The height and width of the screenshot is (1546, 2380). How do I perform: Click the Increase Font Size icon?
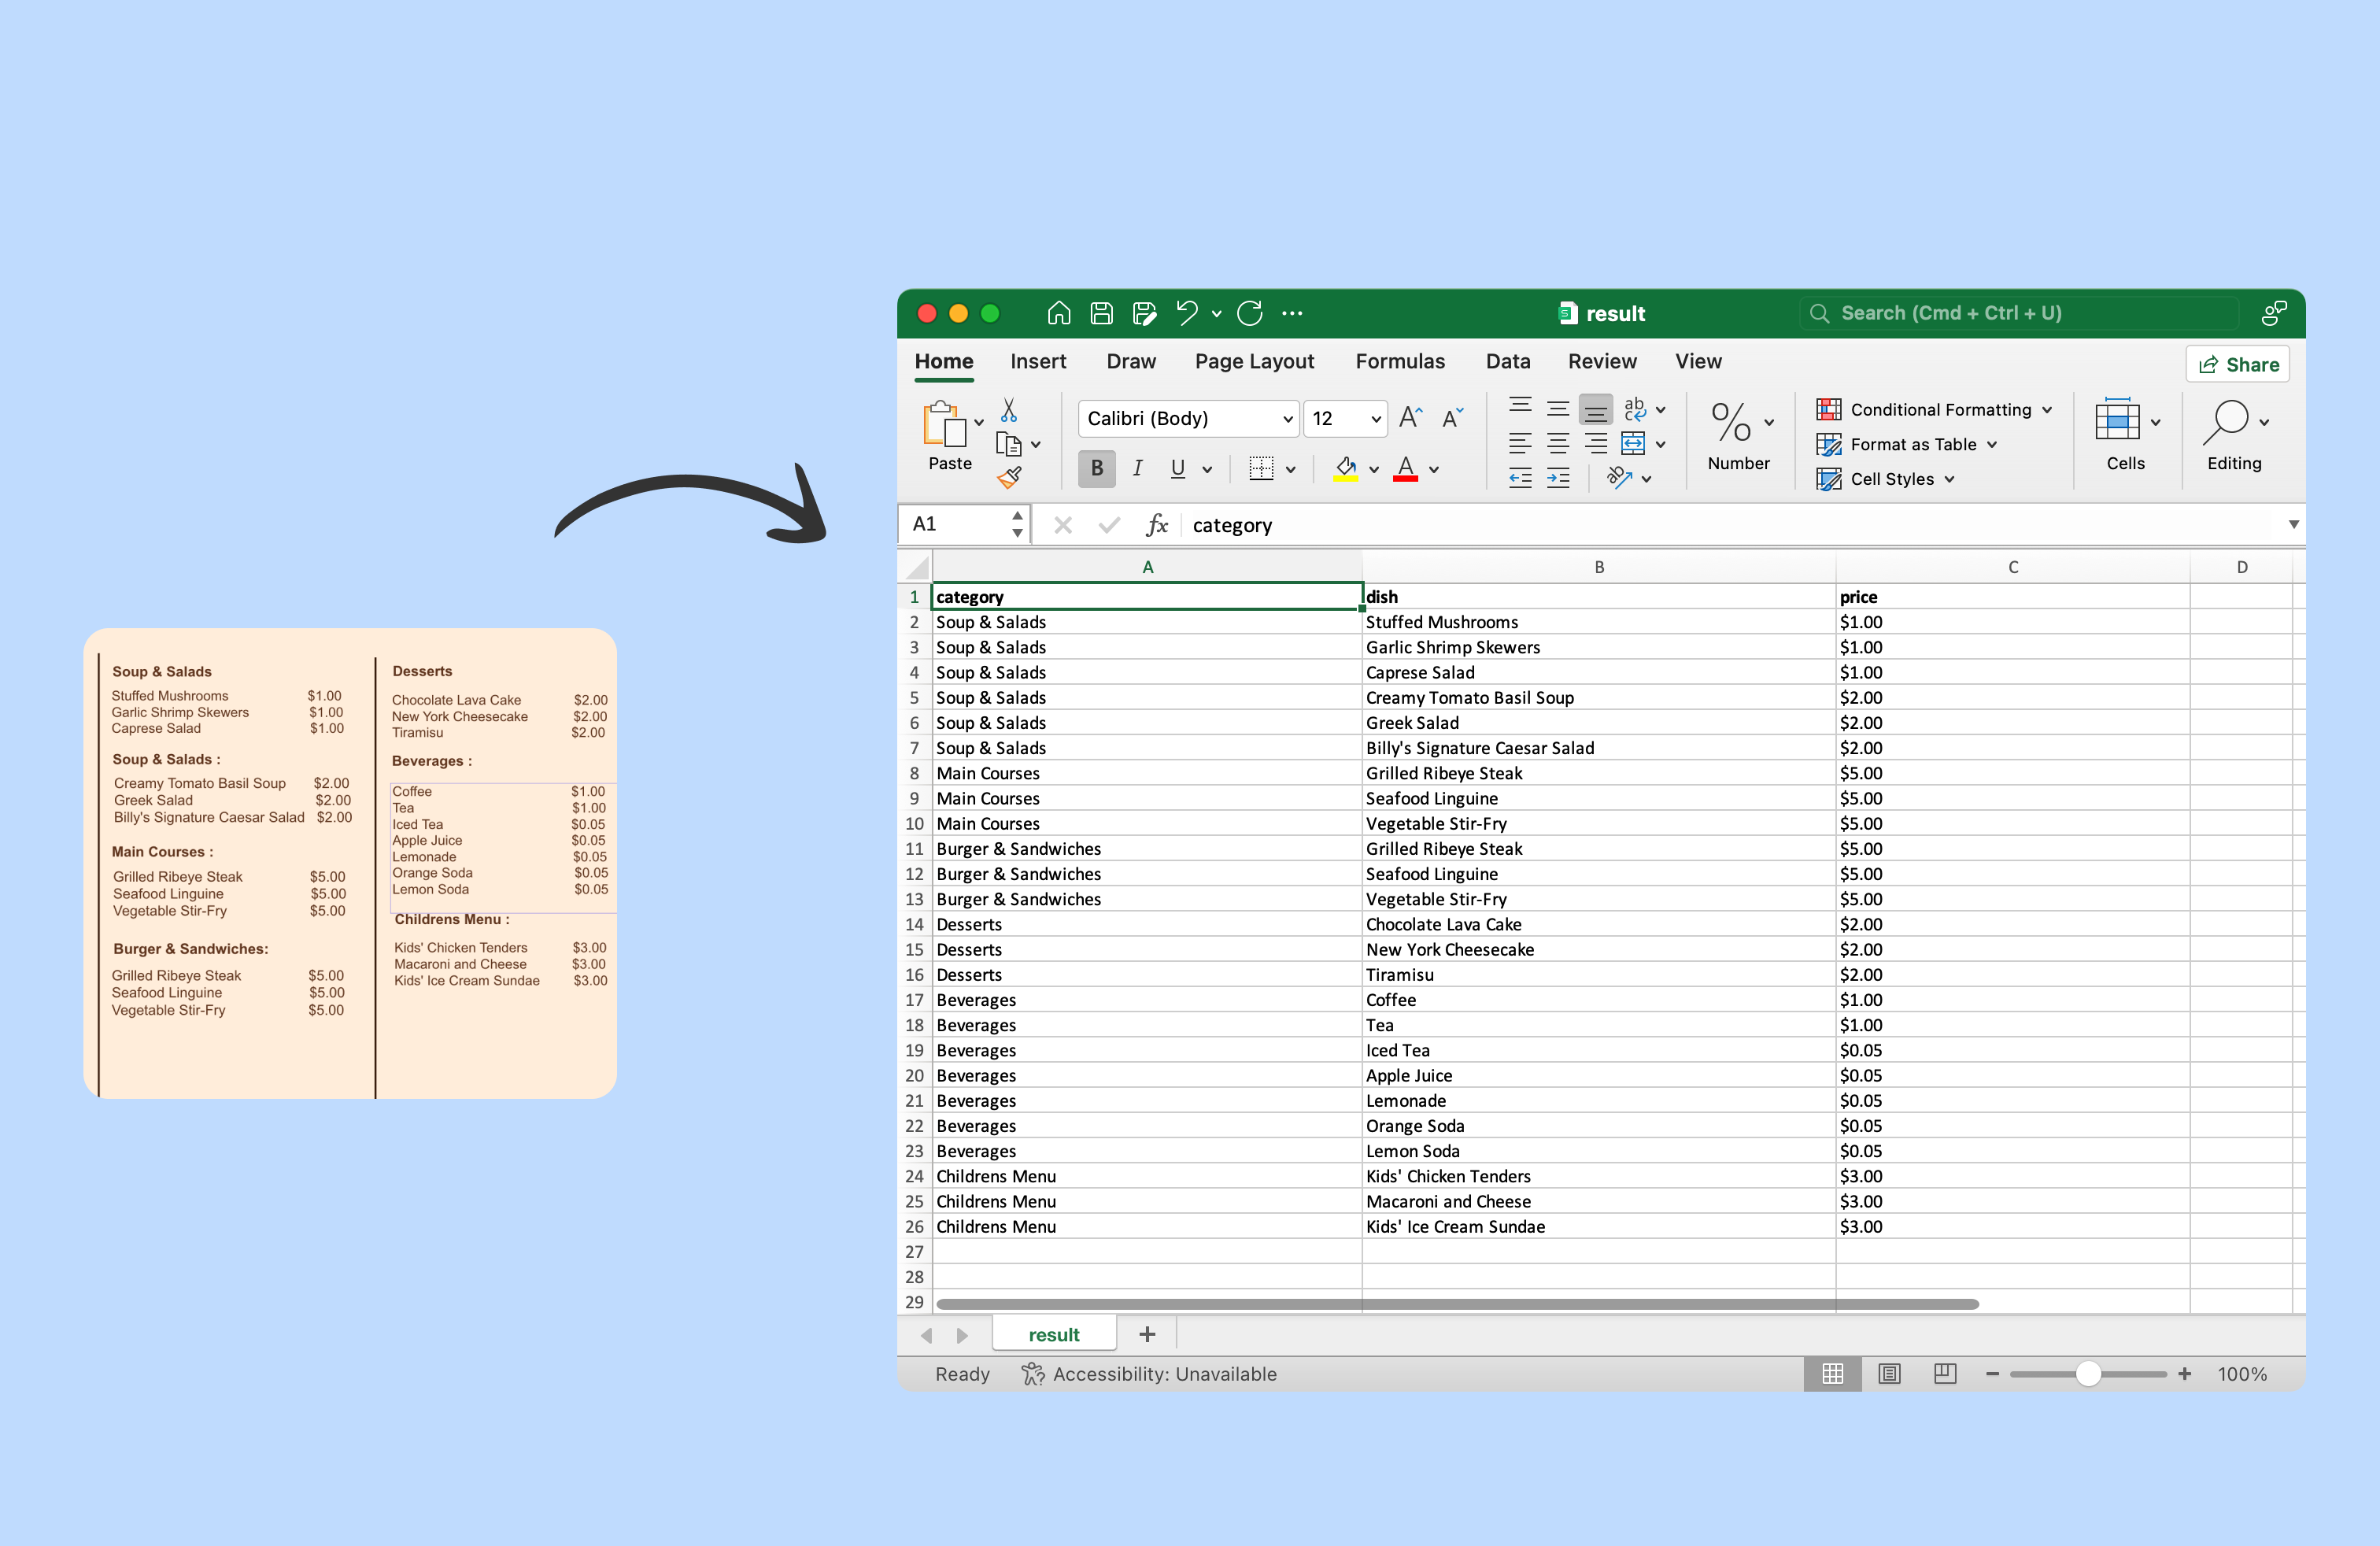(x=1410, y=418)
